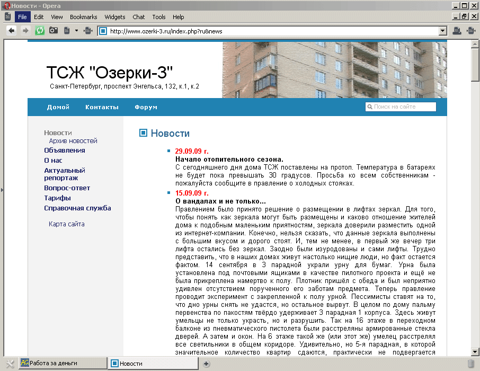480x371 pixels.
Task: Click the rightmost toolbar icon with arrows
Action: pyautogui.click(x=471, y=31)
